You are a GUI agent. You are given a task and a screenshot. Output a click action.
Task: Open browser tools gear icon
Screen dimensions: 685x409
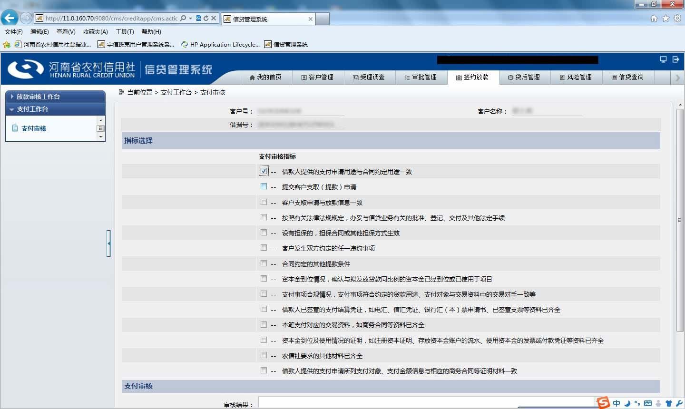click(x=677, y=18)
